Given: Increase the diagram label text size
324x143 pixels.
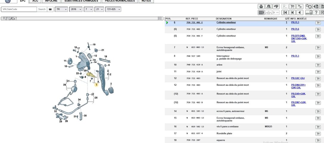Looking at the screenshot, I should (11, 18).
